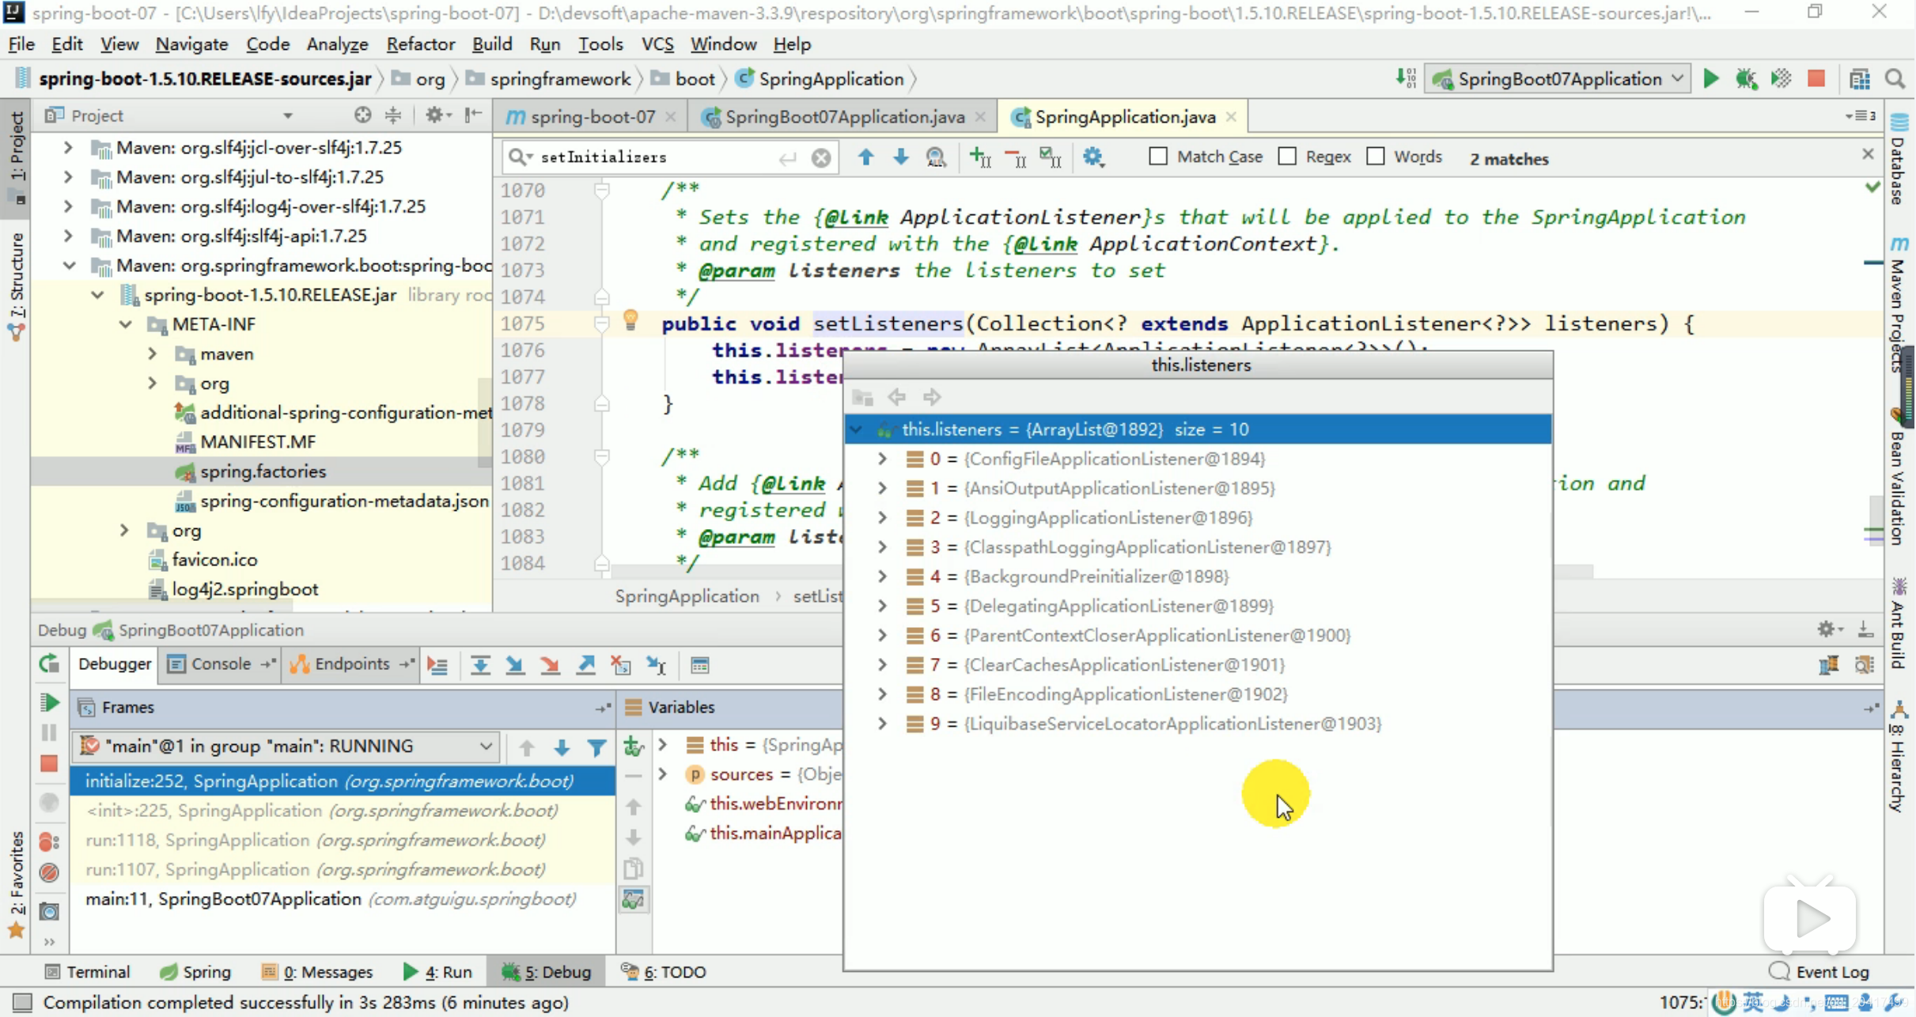Click the lightbulb intention icon at line 1075
Screen dimensions: 1916x1017
[630, 320]
